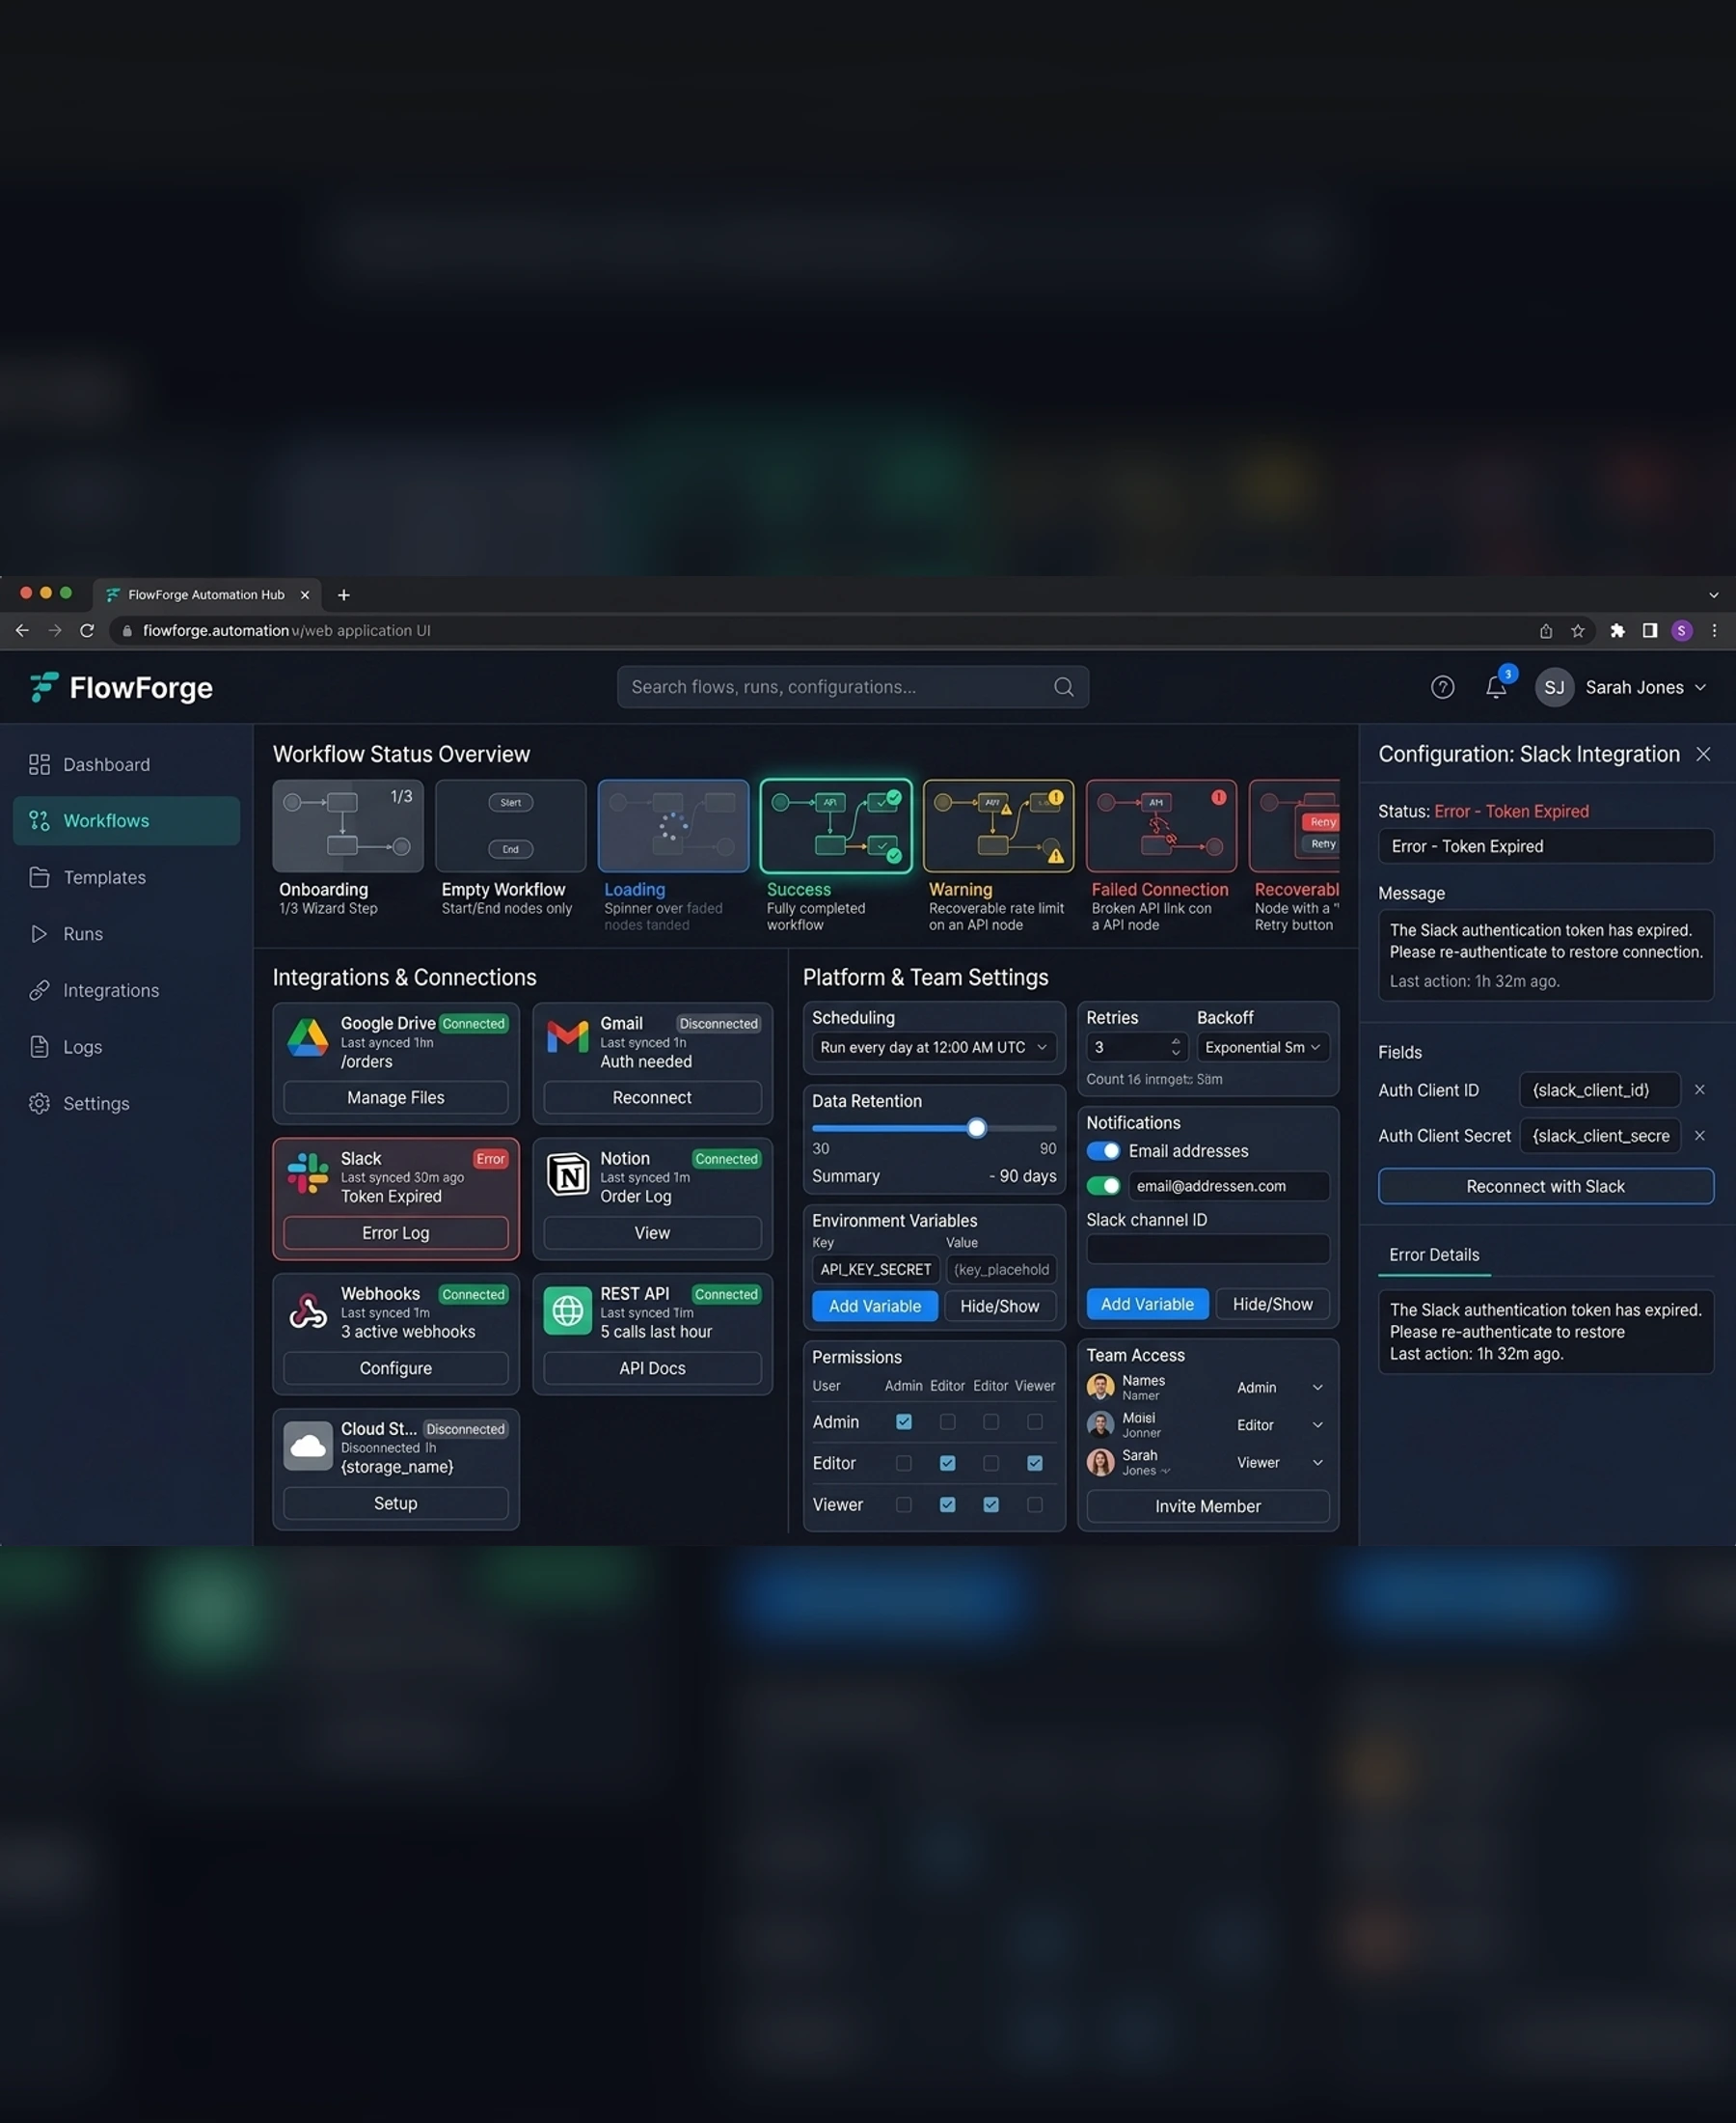
Task: Bookmark this page with the star icon
Action: click(1578, 630)
